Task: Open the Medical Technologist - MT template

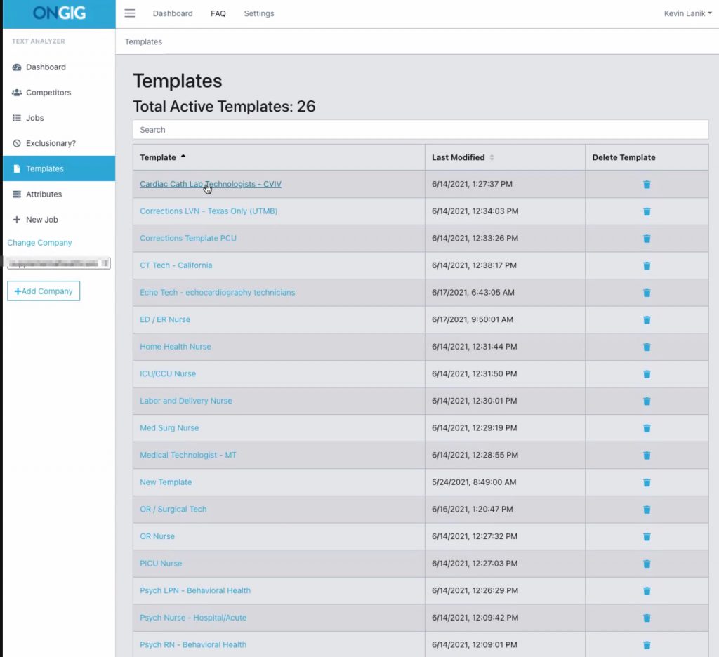Action: (x=188, y=454)
